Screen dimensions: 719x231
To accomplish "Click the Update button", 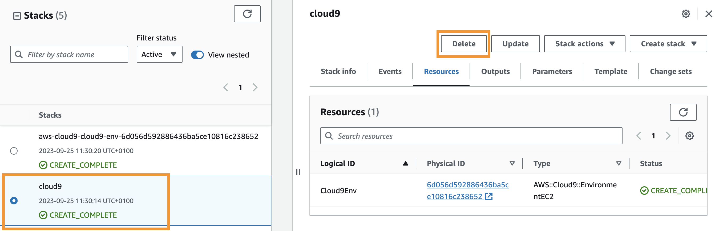I will [515, 44].
